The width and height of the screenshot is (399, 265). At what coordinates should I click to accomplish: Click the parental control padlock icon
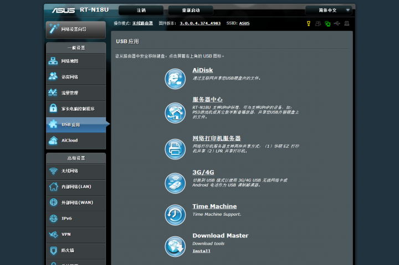tap(53, 108)
